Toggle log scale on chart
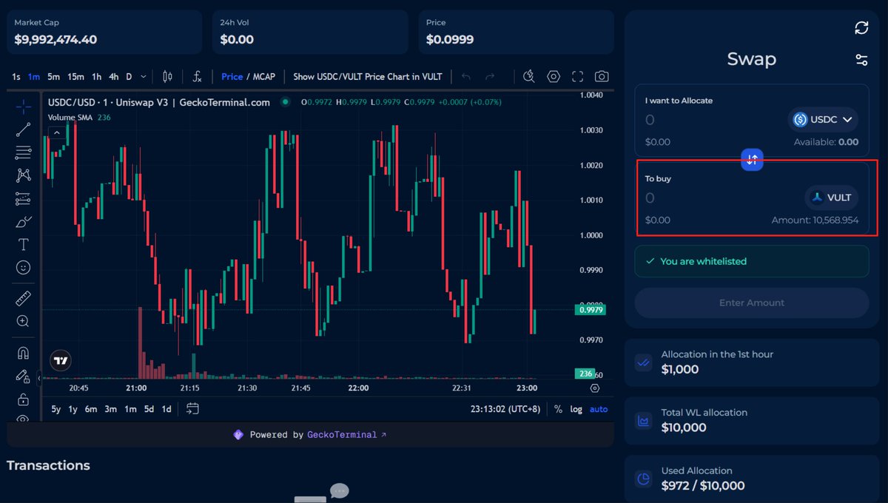Screen dimensions: 888x503 (576, 409)
